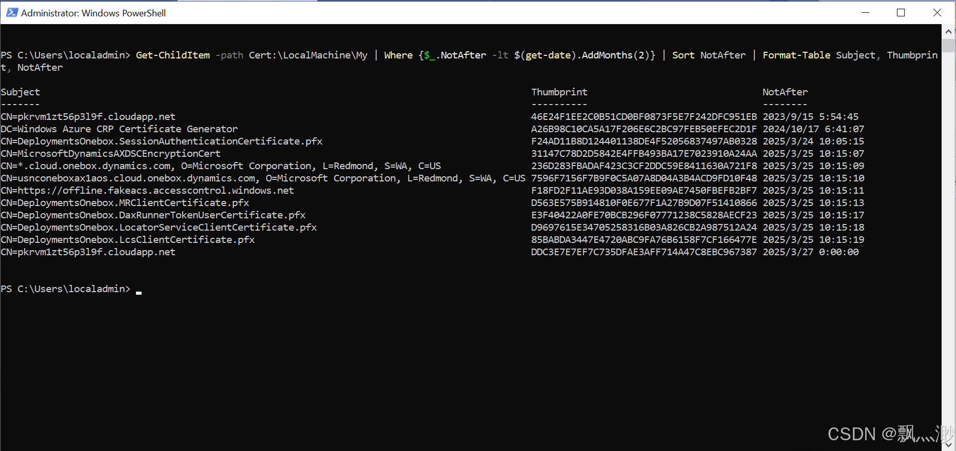The width and height of the screenshot is (956, 451).
Task: Click the PowerShell icon in the title bar
Action: (12, 13)
